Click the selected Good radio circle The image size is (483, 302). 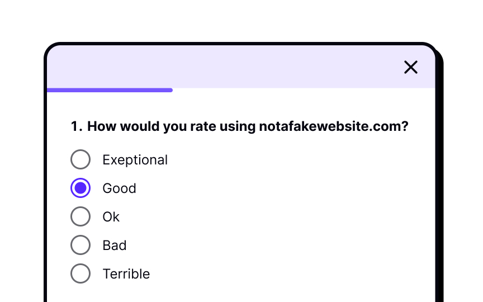80,188
